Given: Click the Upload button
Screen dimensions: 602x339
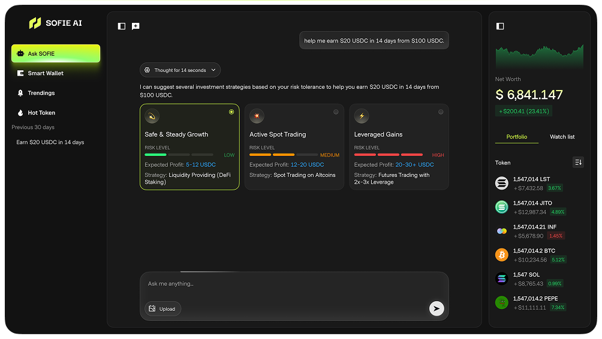Looking at the screenshot, I should pos(162,308).
